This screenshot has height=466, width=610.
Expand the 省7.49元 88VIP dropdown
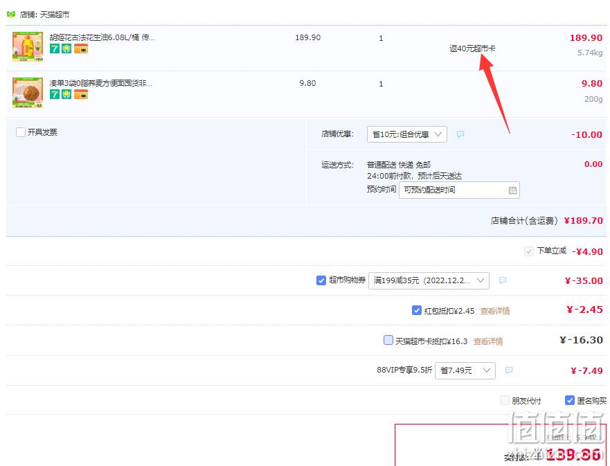click(465, 370)
